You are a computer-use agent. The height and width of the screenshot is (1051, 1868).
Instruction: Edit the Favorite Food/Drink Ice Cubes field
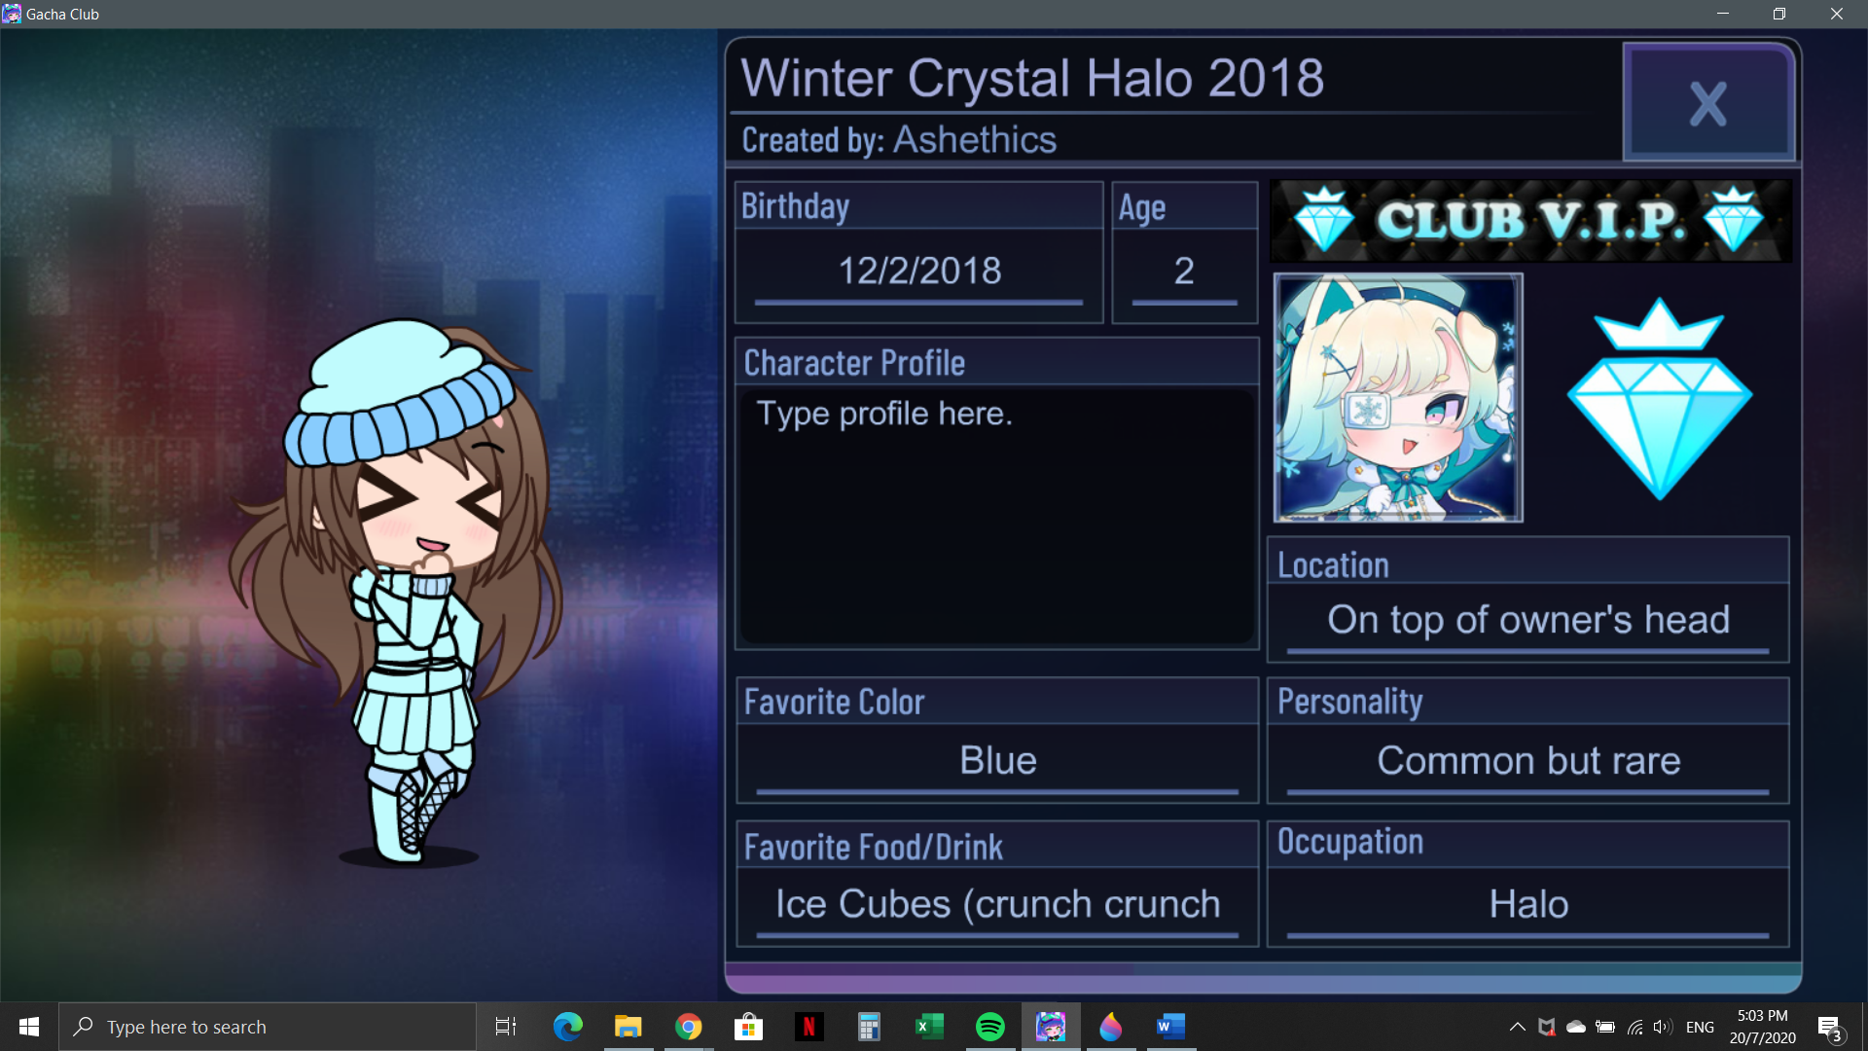(x=997, y=905)
